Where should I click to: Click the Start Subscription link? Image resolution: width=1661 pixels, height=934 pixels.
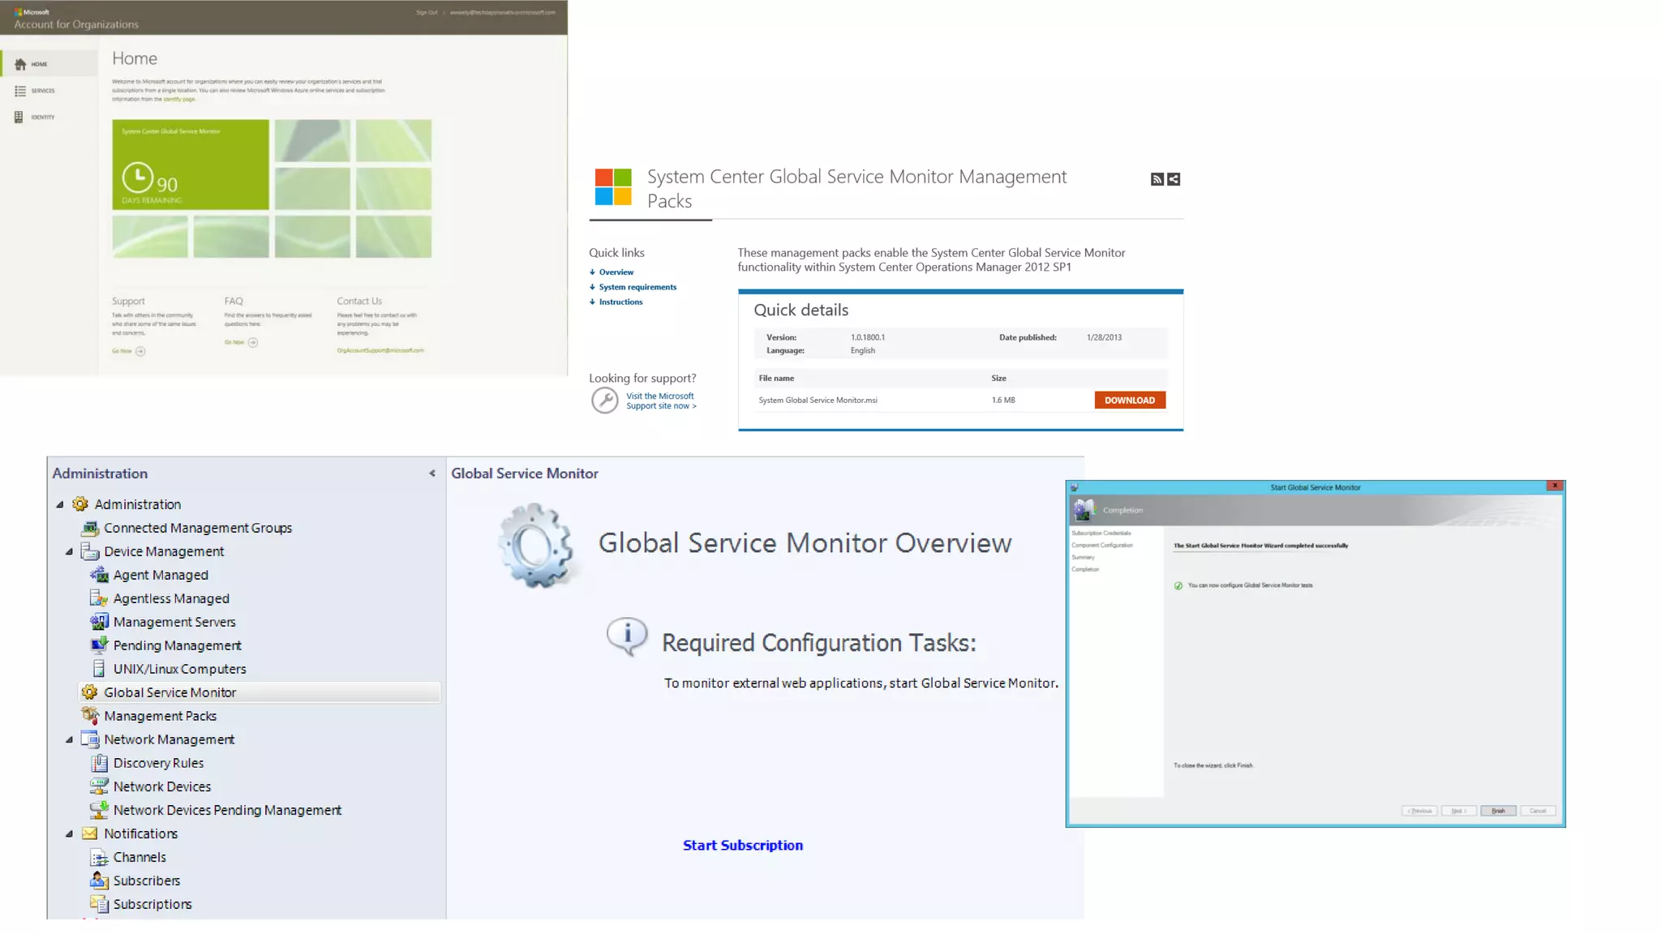[x=742, y=845]
